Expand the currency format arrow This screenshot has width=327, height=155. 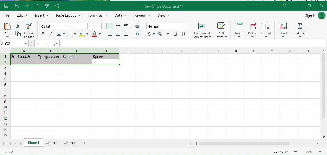[x=154, y=34]
